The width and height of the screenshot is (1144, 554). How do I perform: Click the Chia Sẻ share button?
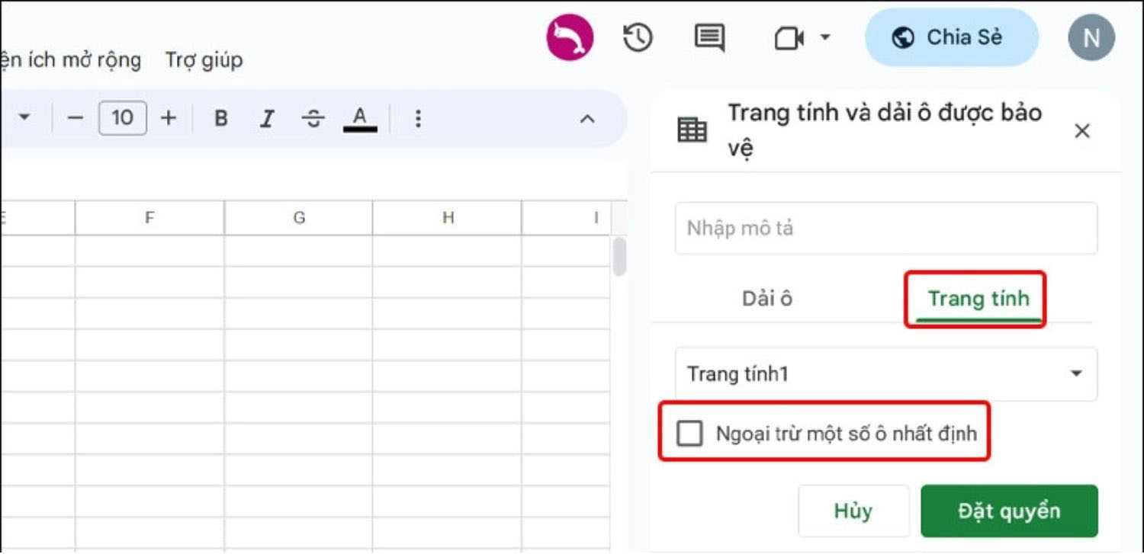pos(951,37)
